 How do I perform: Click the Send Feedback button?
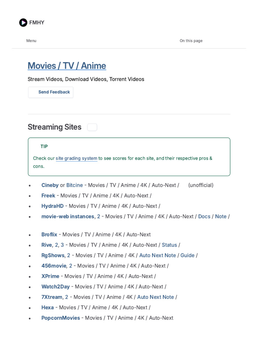[51, 92]
